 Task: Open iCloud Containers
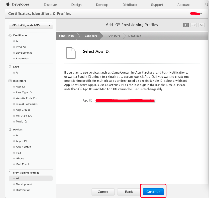(x=27, y=104)
